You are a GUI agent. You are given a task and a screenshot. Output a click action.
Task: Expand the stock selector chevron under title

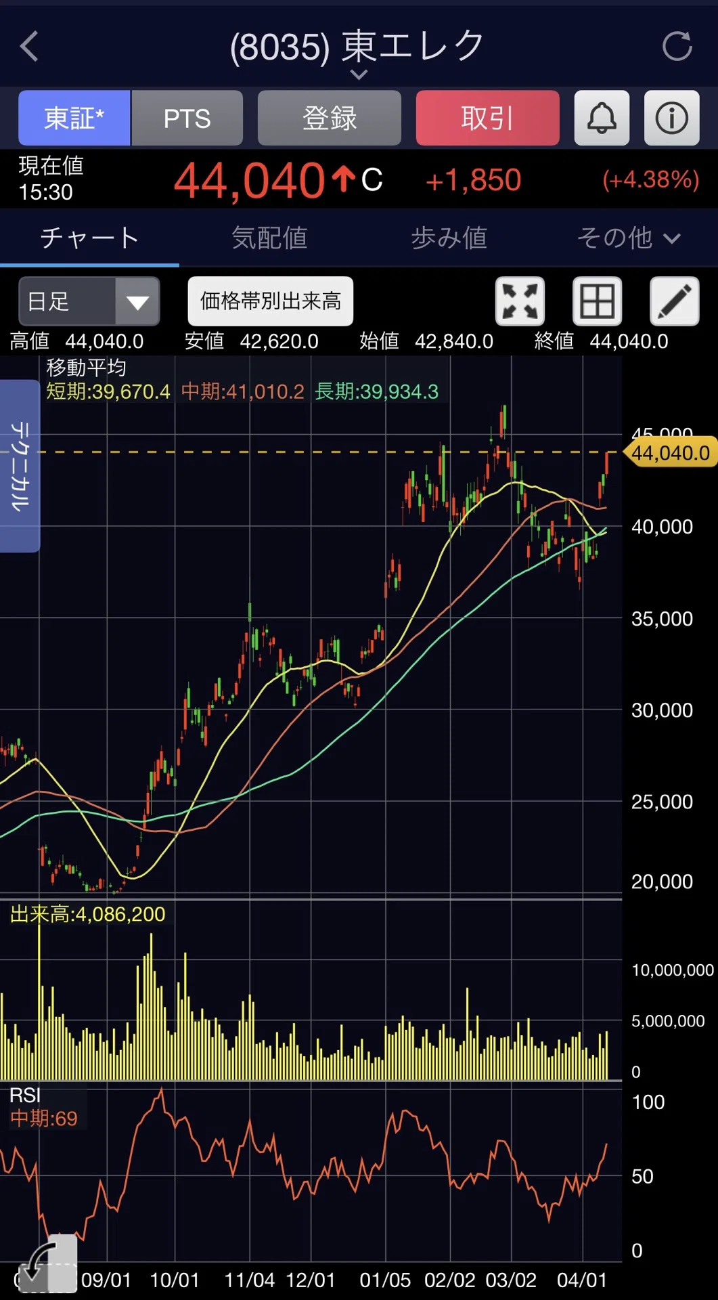[359, 74]
